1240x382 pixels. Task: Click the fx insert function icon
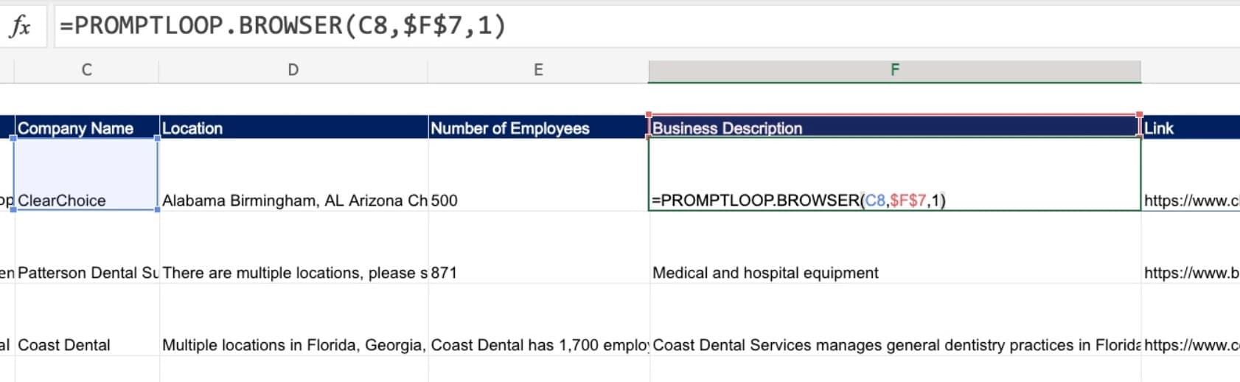(x=21, y=27)
